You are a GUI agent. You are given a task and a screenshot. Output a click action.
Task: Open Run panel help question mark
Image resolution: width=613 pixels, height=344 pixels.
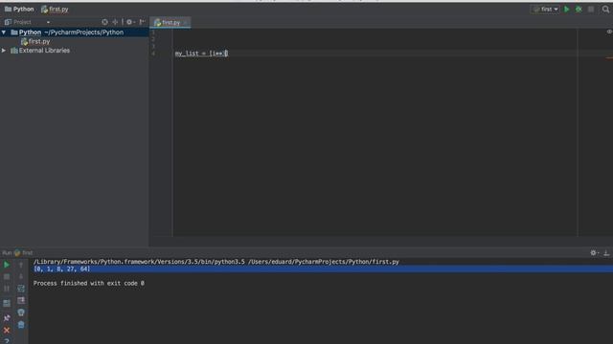tap(7, 341)
